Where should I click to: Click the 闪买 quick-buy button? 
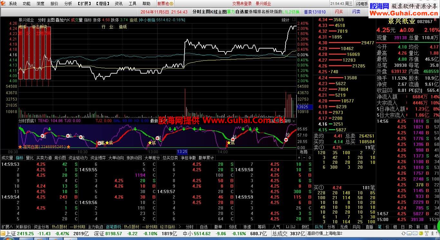coord(339,12)
